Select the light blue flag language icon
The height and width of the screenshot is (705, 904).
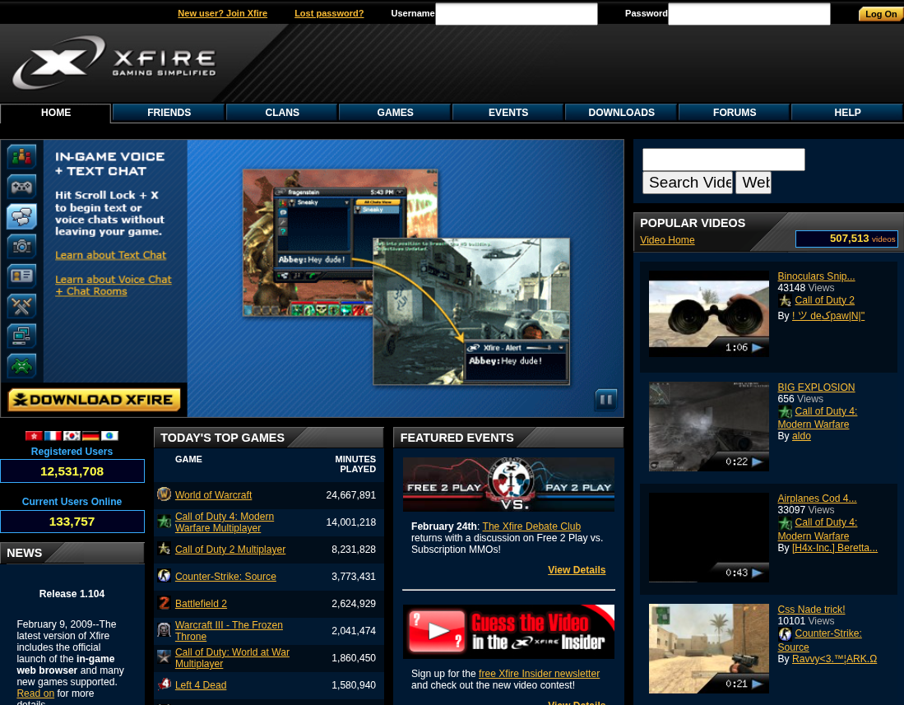click(x=109, y=436)
